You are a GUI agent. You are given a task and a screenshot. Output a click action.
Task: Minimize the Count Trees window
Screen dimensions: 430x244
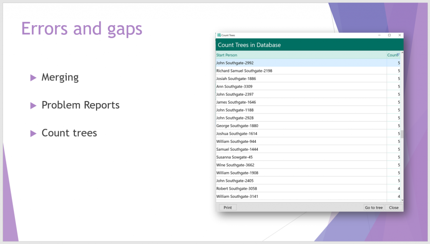coord(379,35)
